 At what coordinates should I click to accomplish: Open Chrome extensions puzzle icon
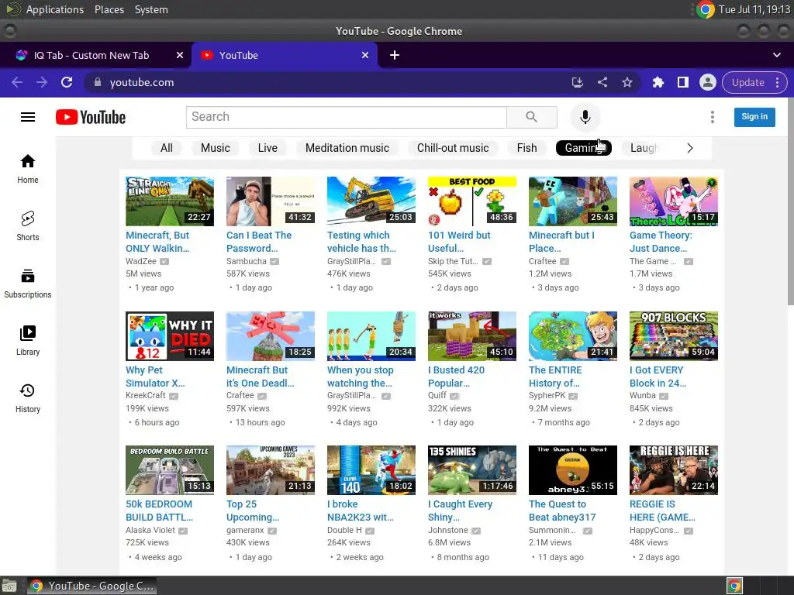tap(658, 82)
